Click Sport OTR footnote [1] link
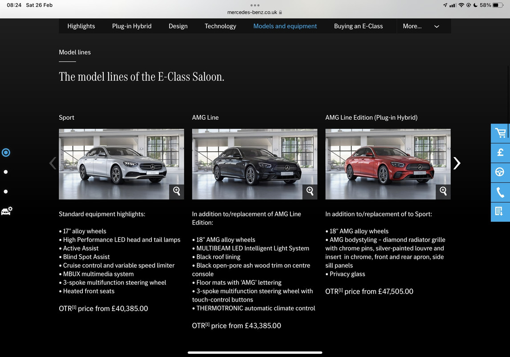510x357 pixels. coord(74,307)
